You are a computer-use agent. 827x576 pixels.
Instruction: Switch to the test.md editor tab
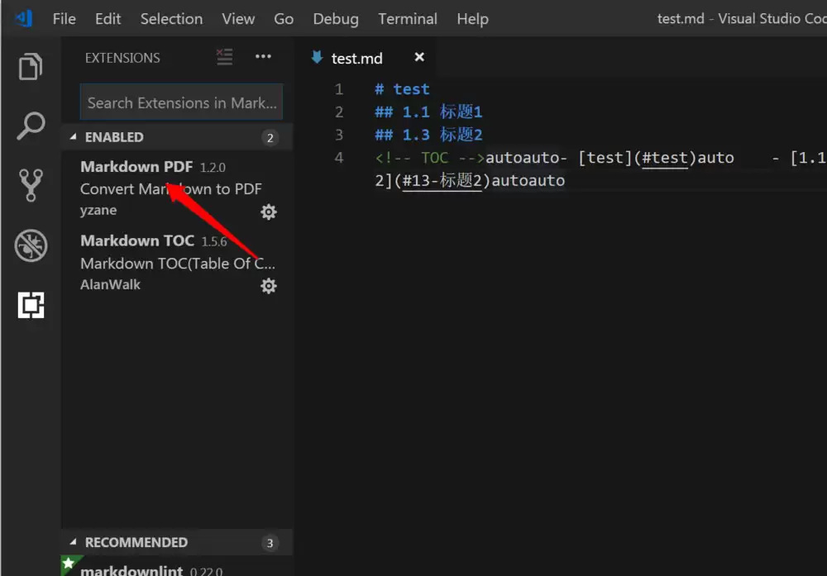click(356, 58)
